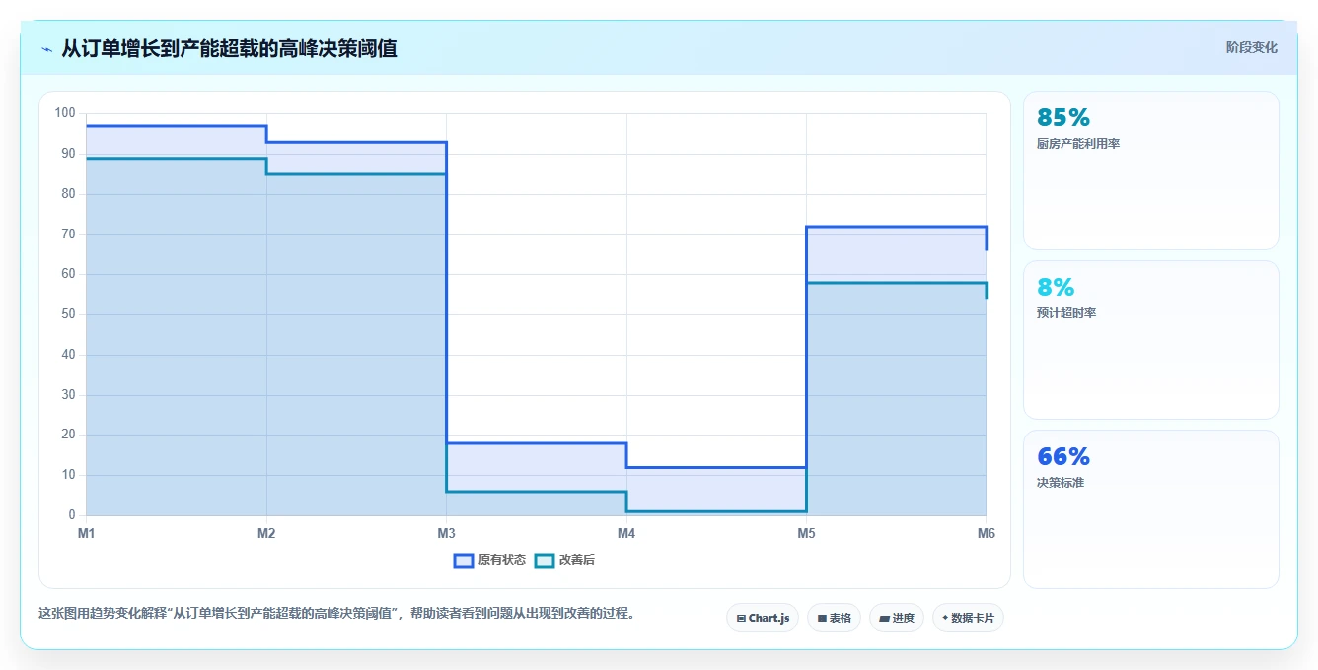Click the chart title 从订单增长到产能超载的高峰决策阈值
1318x670 pixels.
[229, 48]
